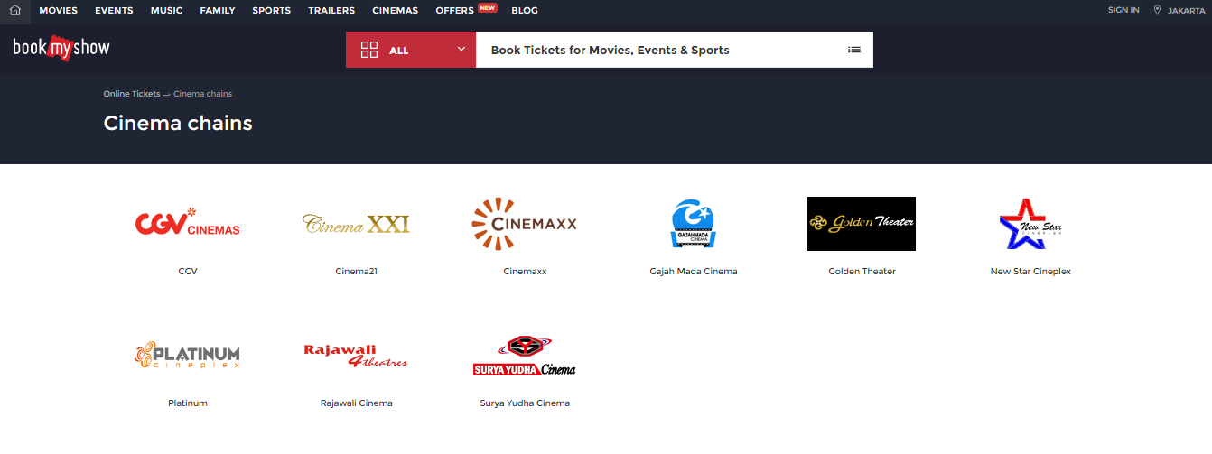1212x454 pixels.
Task: Open the Golden Theater logo
Action: [x=862, y=224]
